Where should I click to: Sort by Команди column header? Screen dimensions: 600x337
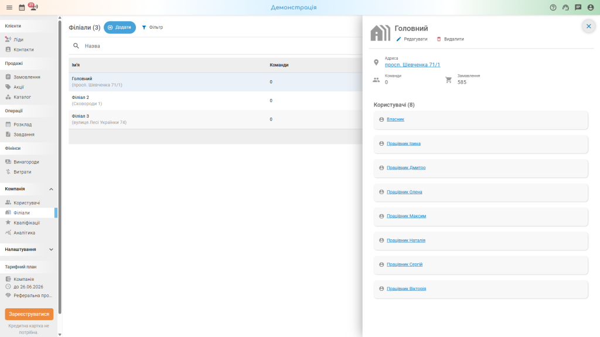pyautogui.click(x=279, y=65)
